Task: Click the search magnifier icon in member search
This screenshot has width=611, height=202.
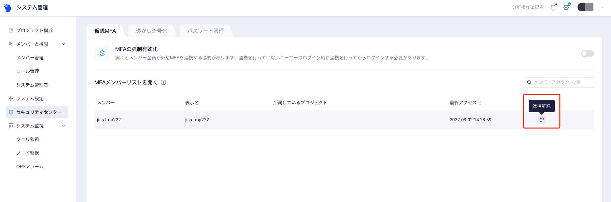Action: click(529, 82)
